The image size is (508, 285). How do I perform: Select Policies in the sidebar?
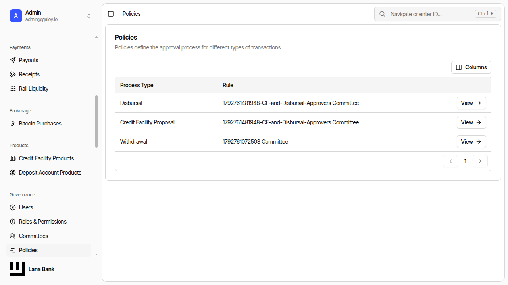coord(49,250)
